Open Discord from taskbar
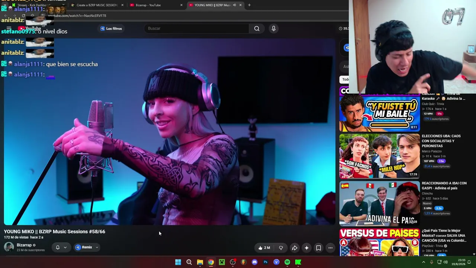Screen dimensions: 476x268 [254, 262]
